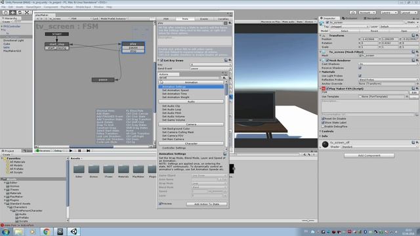Click the Step button in PlayMaker bottom bar
Viewport: 420px width, 236px height.
click(x=88, y=151)
